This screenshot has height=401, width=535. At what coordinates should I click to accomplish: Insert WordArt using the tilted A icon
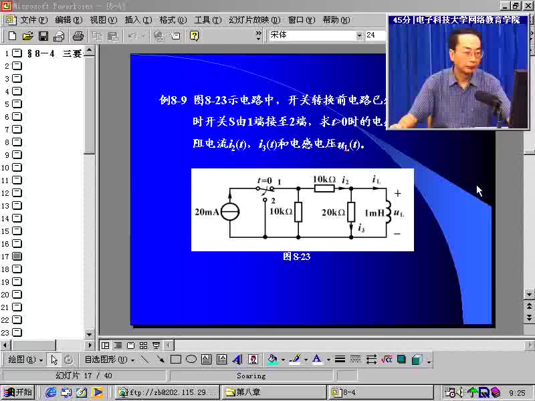(x=237, y=360)
